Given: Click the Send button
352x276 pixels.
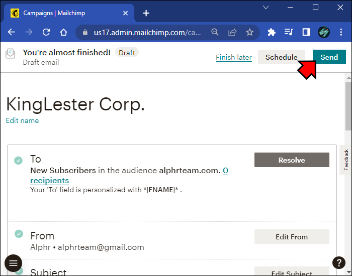Looking at the screenshot, I should 329,57.
